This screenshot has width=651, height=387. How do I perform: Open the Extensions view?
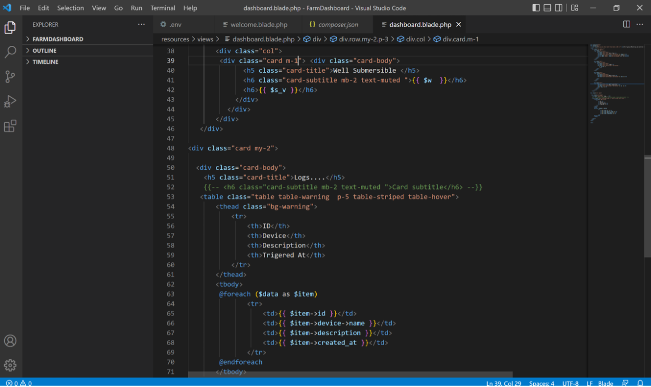(10, 126)
